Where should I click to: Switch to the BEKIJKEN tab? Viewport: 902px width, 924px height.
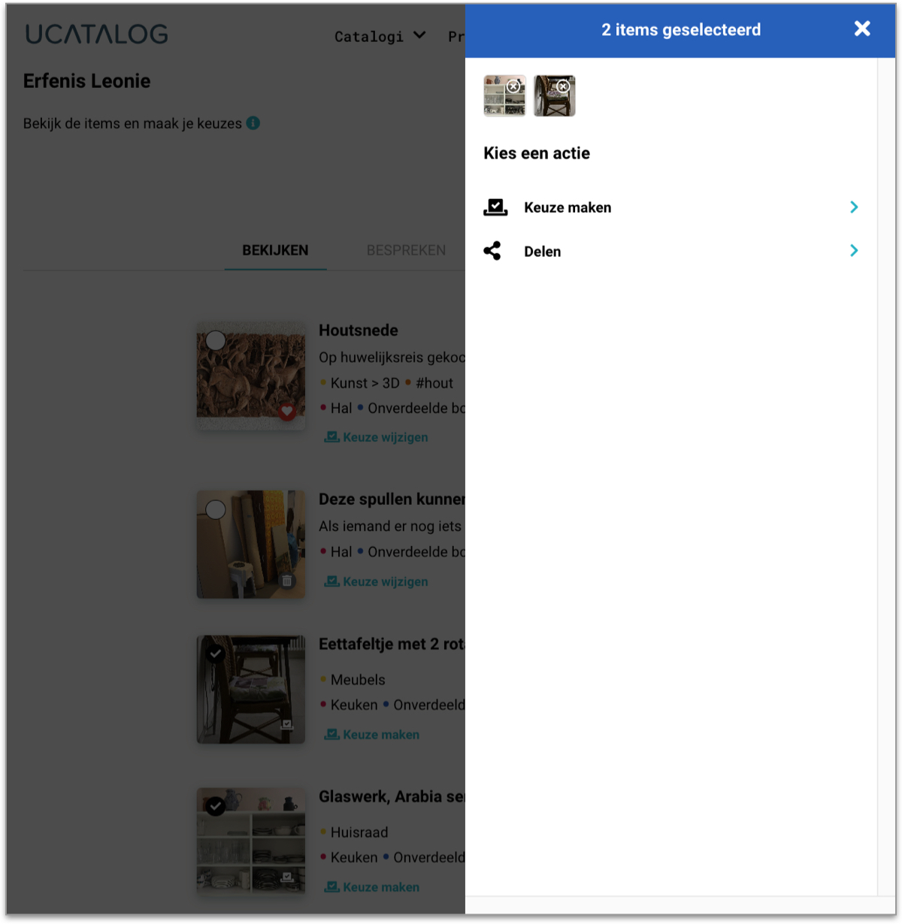[275, 250]
